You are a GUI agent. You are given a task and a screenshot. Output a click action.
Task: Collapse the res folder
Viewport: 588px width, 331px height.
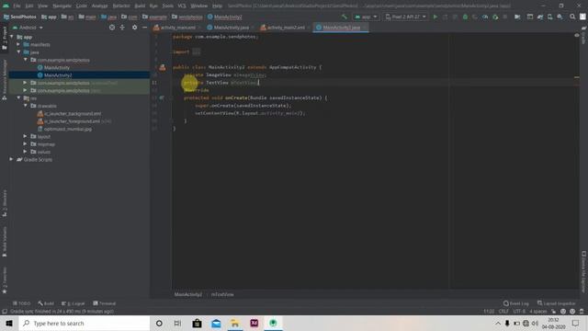tap(18, 98)
